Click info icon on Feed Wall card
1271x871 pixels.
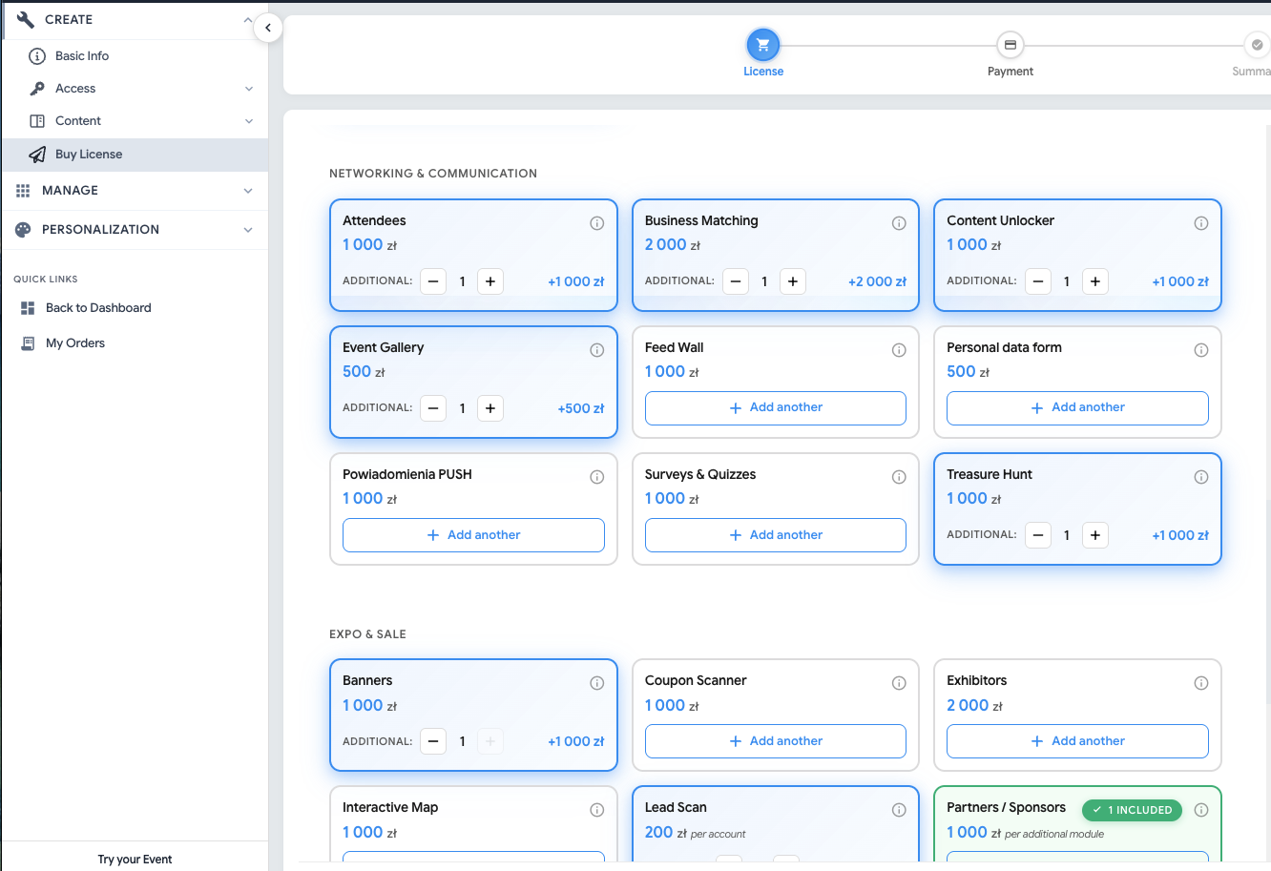[x=899, y=350]
